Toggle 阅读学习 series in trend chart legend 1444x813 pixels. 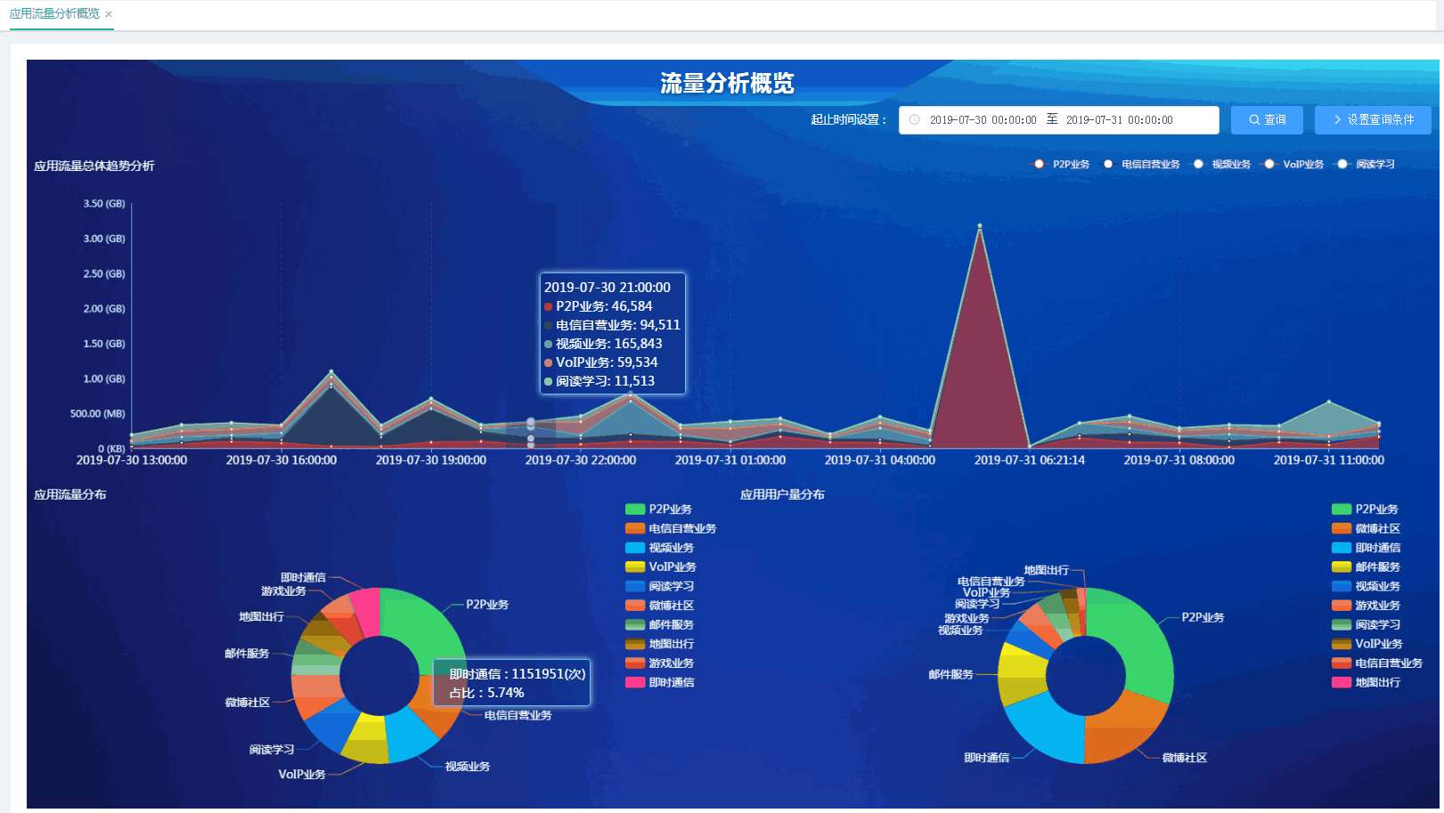pos(1342,165)
